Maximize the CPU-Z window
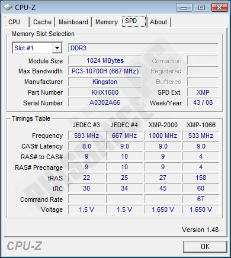This screenshot has height=258, width=231. point(201,8)
